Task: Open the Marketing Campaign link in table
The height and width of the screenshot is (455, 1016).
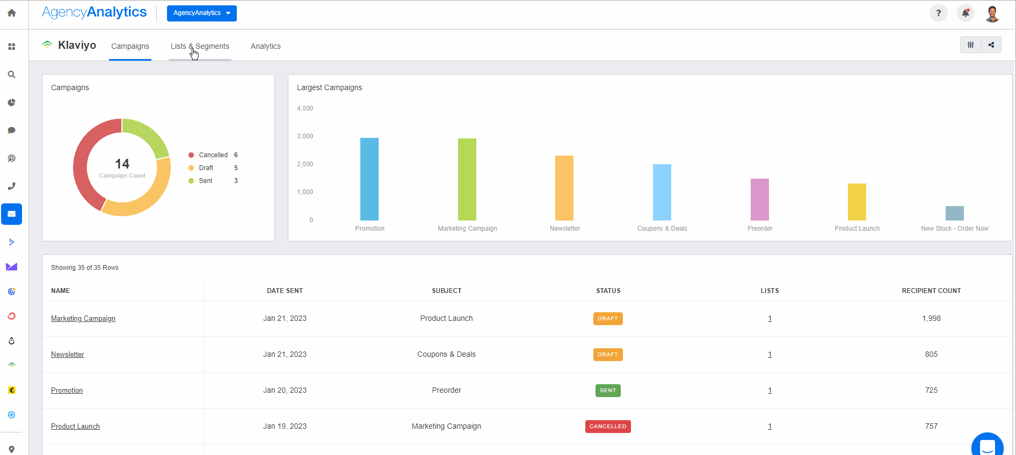Action: pos(83,319)
